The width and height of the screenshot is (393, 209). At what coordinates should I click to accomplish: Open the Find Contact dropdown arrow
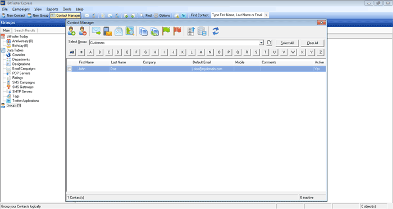(x=266, y=15)
